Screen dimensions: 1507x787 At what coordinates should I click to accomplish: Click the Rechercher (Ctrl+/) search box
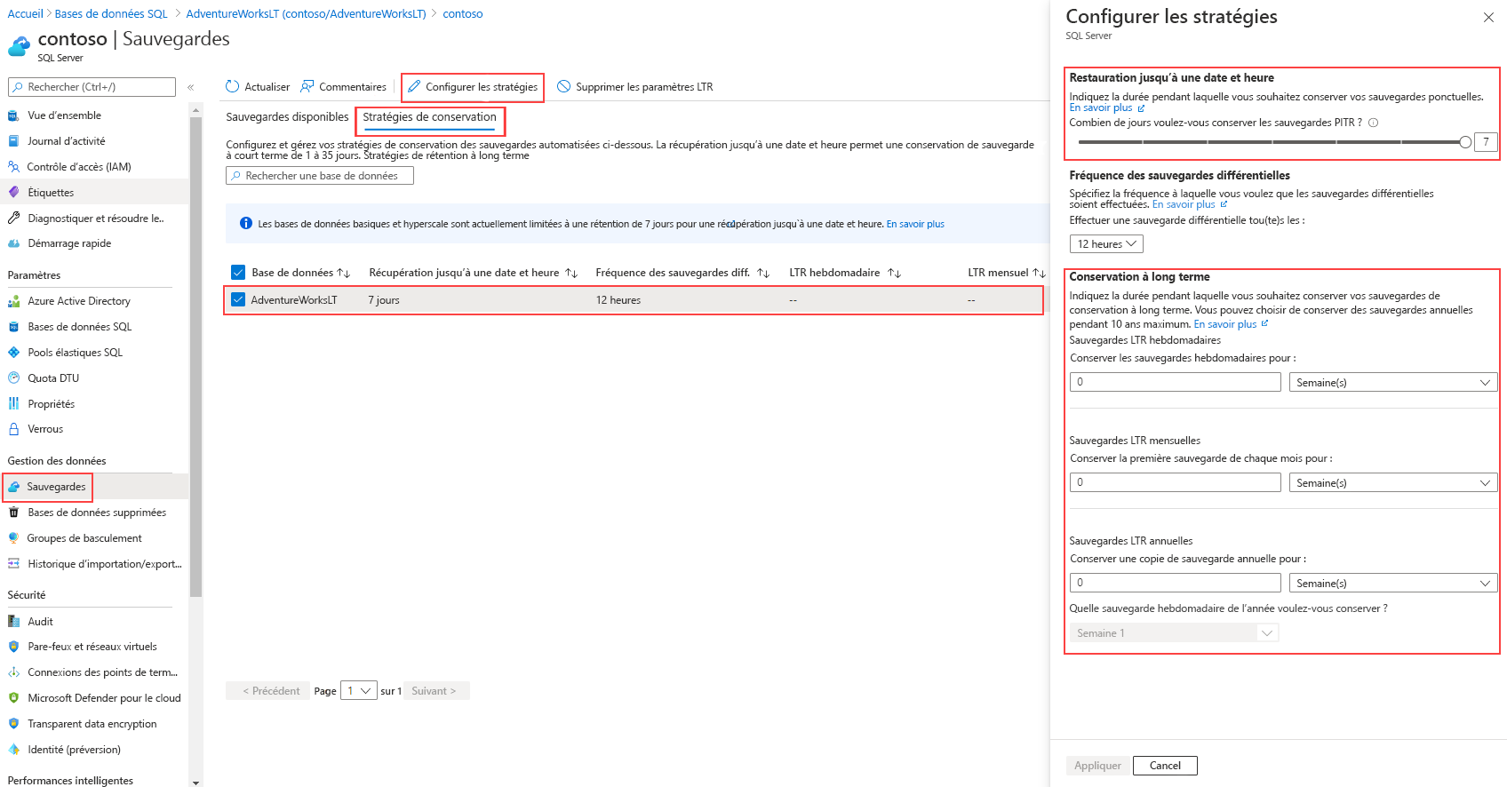92,87
